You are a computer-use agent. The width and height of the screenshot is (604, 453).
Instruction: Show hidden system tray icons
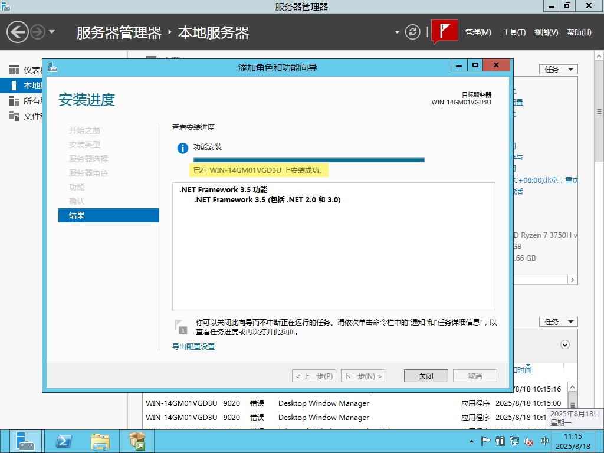click(471, 441)
